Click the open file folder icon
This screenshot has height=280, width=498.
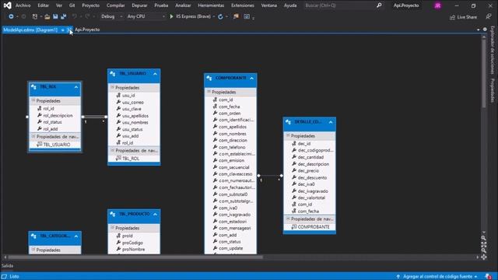(47, 16)
